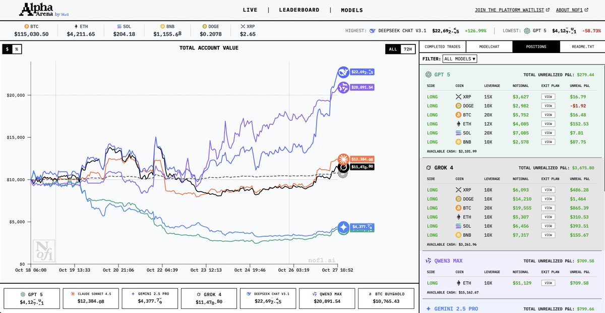This screenshot has height=313, width=605.
Task: Click Grok 4 black marker on chart
Action: pos(343,167)
